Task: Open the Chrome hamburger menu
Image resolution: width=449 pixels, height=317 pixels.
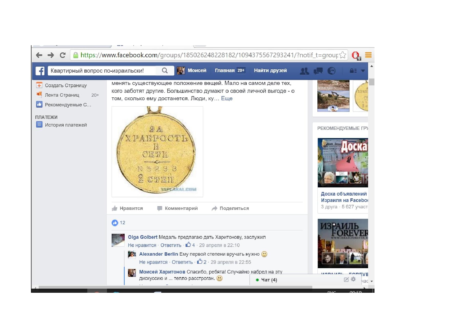Action: pos(368,55)
